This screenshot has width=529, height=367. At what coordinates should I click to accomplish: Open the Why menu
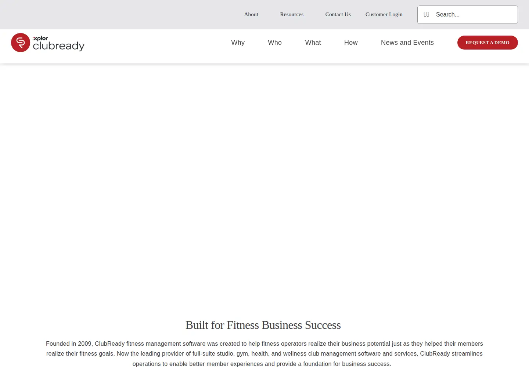coord(238,43)
